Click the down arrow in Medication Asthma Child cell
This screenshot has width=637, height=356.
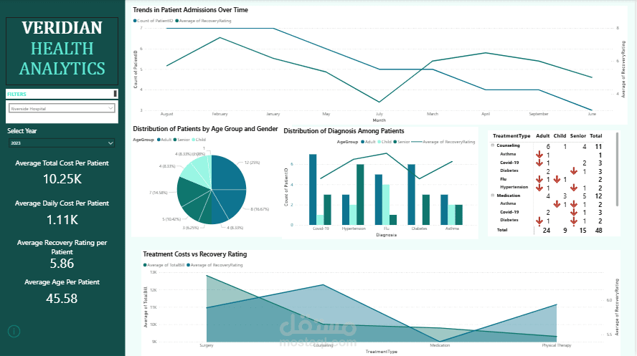557,204
